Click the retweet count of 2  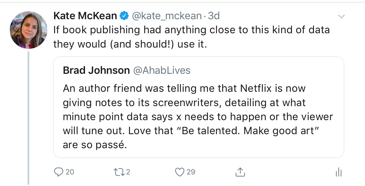(x=128, y=172)
